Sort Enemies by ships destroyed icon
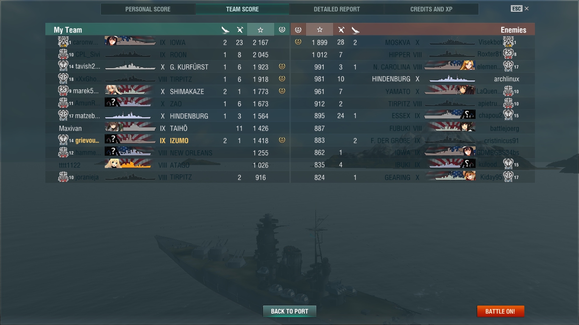 pos(355,30)
